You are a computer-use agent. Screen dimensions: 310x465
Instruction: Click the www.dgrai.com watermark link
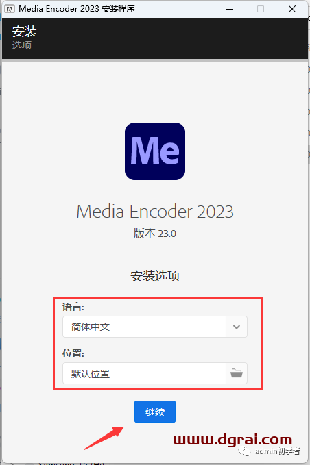tap(232, 440)
